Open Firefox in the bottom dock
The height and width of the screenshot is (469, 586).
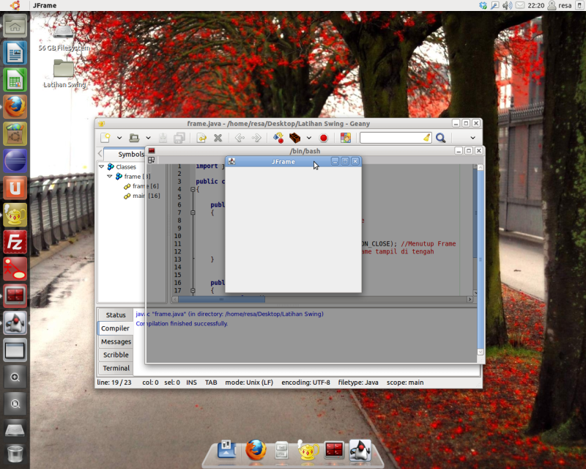[256, 450]
